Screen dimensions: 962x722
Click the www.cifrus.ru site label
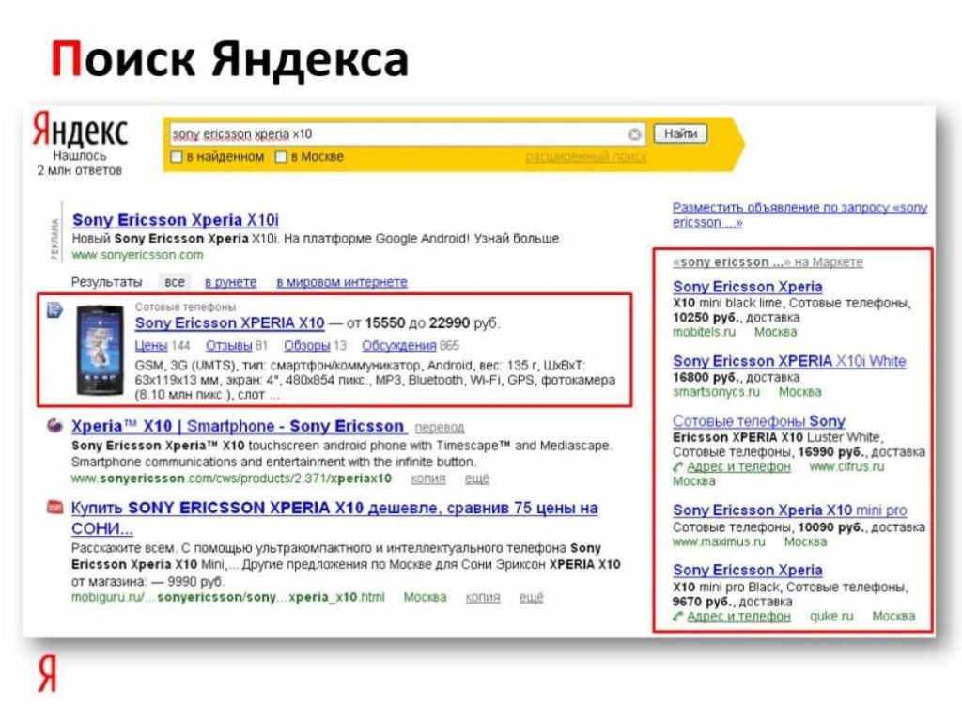846,467
